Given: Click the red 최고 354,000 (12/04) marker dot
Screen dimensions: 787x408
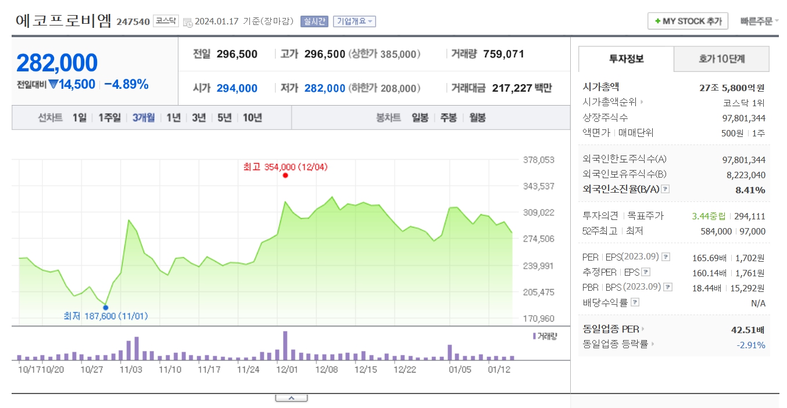Looking at the screenshot, I should (x=285, y=175).
